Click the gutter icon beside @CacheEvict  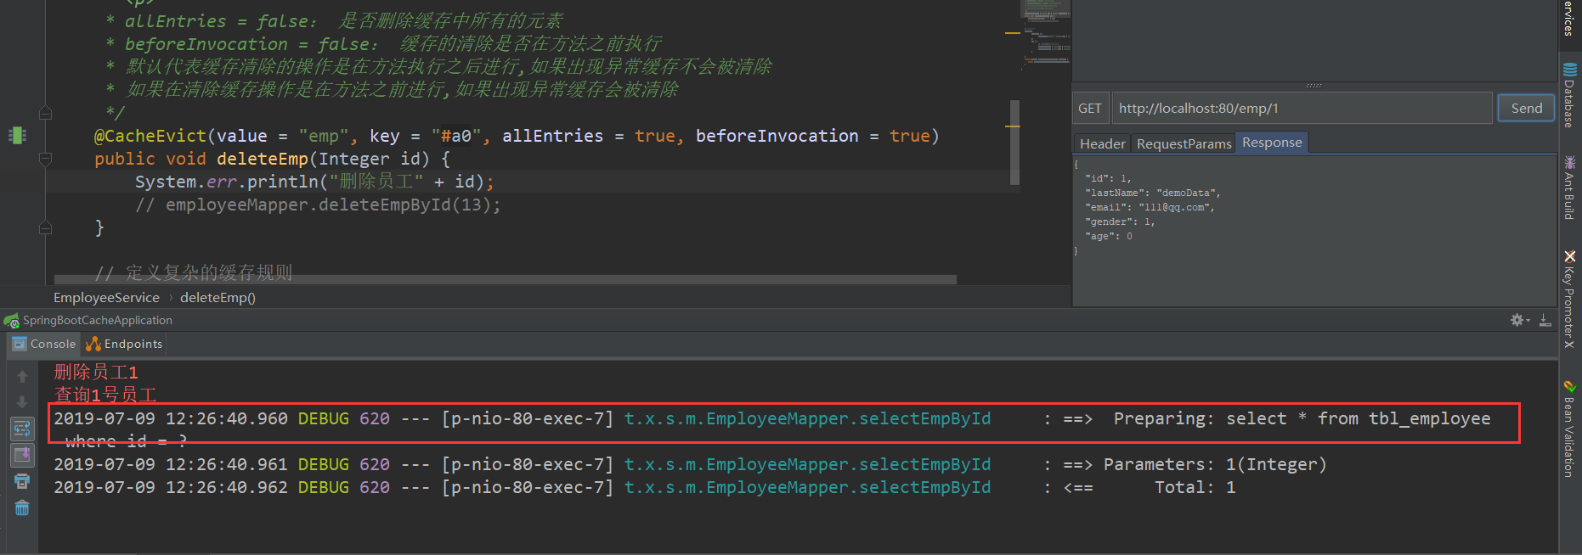click(x=17, y=135)
